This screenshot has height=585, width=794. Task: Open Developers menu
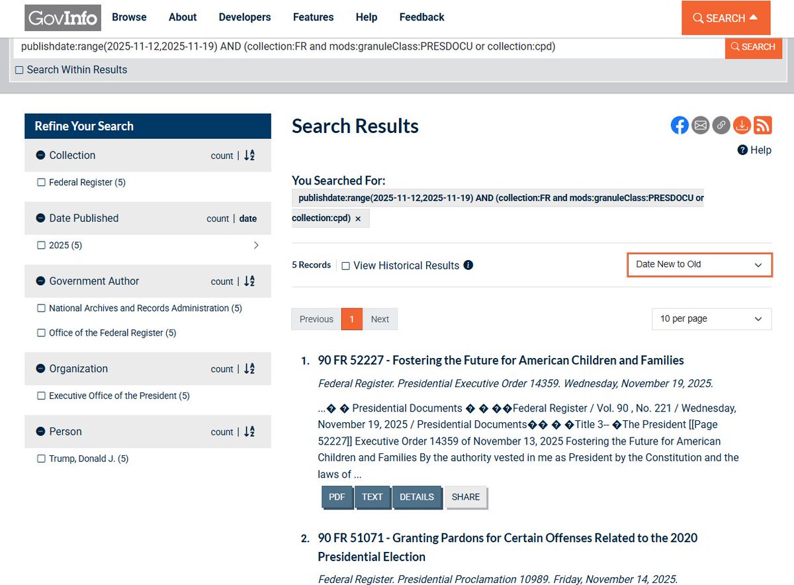point(245,17)
